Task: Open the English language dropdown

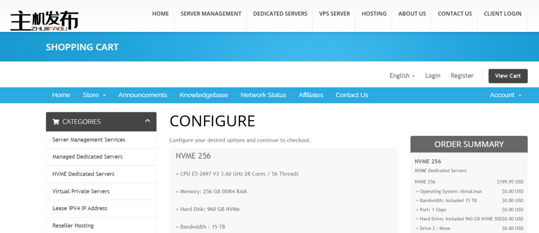Action: click(x=402, y=76)
